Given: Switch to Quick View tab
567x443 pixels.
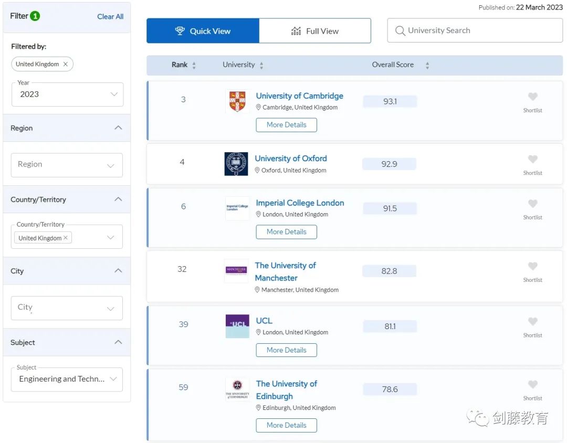Looking at the screenshot, I should pyautogui.click(x=203, y=31).
